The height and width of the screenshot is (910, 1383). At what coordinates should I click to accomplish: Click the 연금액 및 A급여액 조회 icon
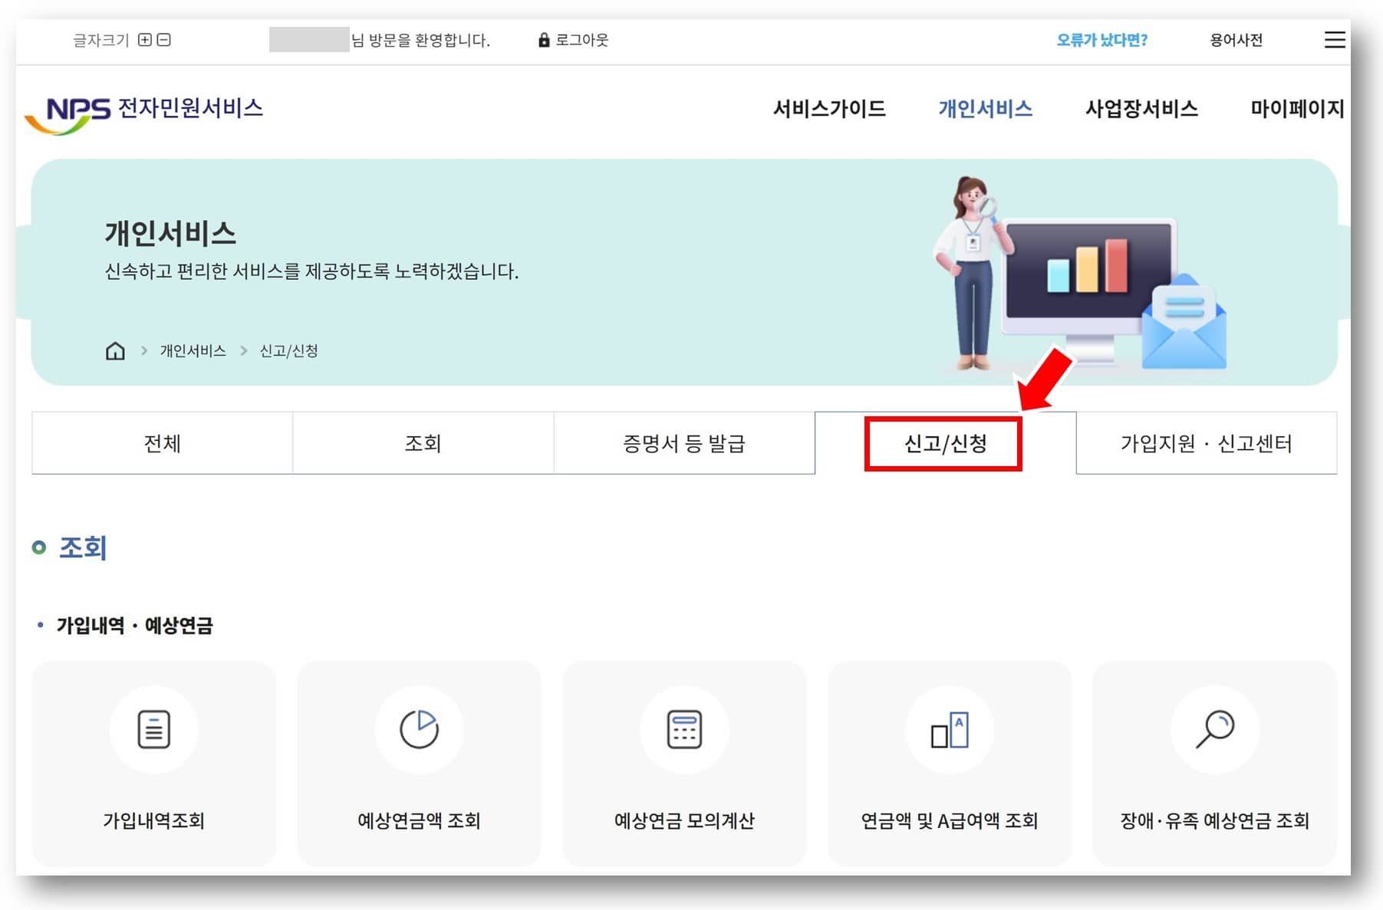click(x=949, y=729)
